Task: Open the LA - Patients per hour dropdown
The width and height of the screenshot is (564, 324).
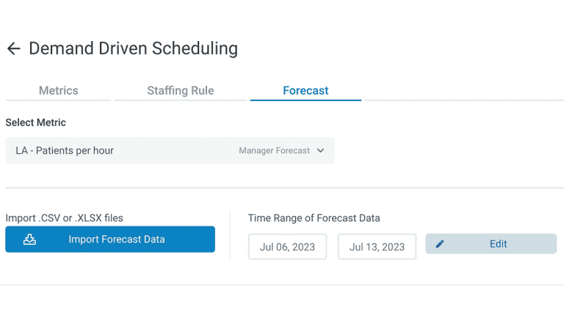Action: tap(170, 150)
